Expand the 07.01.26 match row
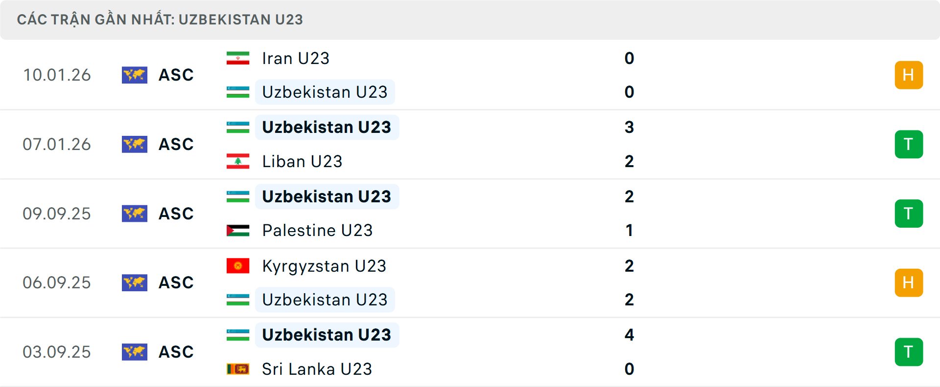The image size is (940, 387). 470,144
